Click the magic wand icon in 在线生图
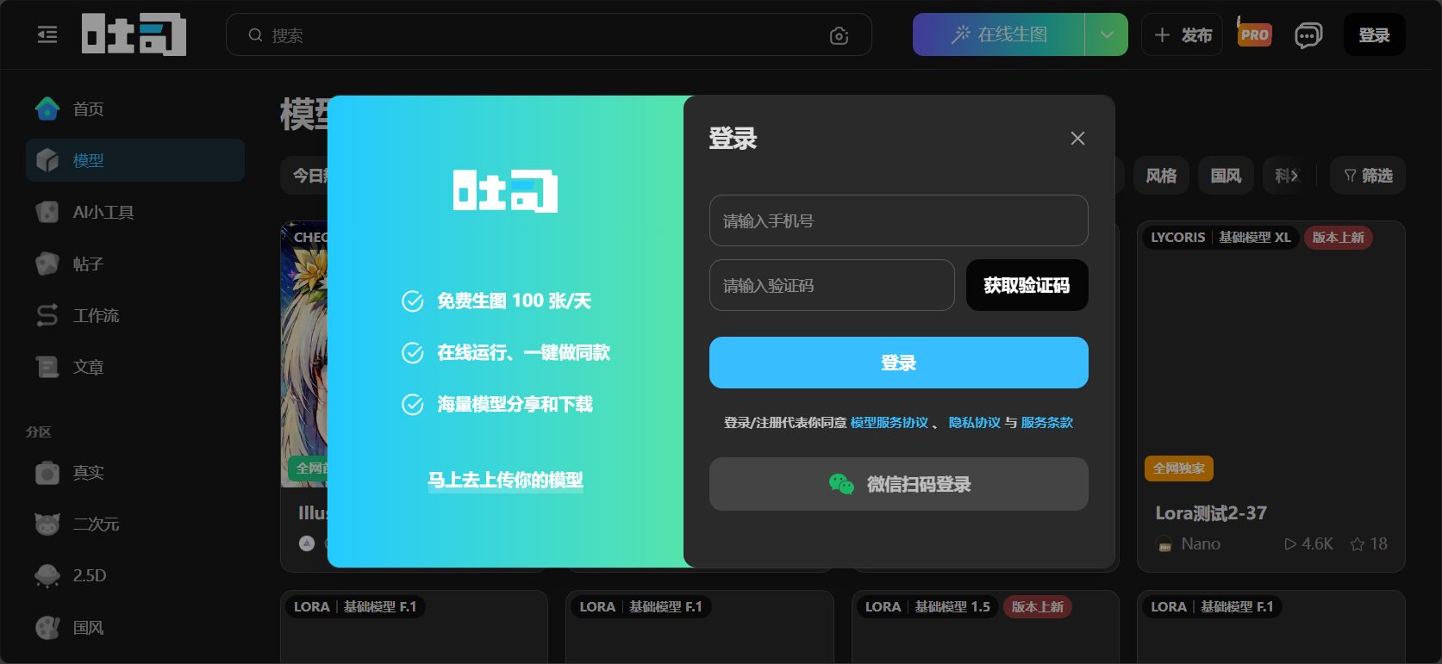 pos(960,34)
